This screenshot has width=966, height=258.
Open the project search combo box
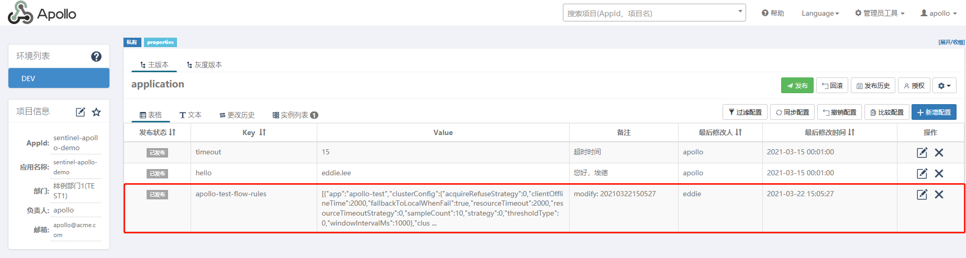point(654,13)
